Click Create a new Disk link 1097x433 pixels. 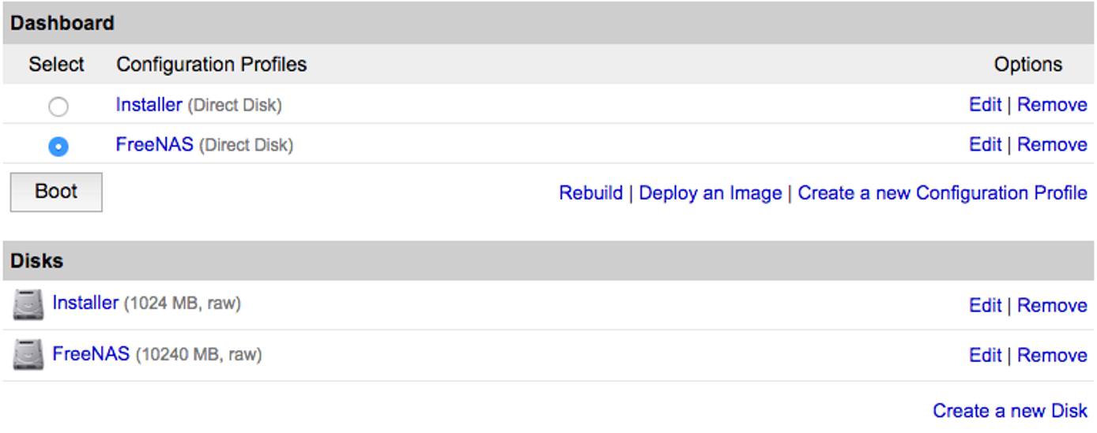1009,411
